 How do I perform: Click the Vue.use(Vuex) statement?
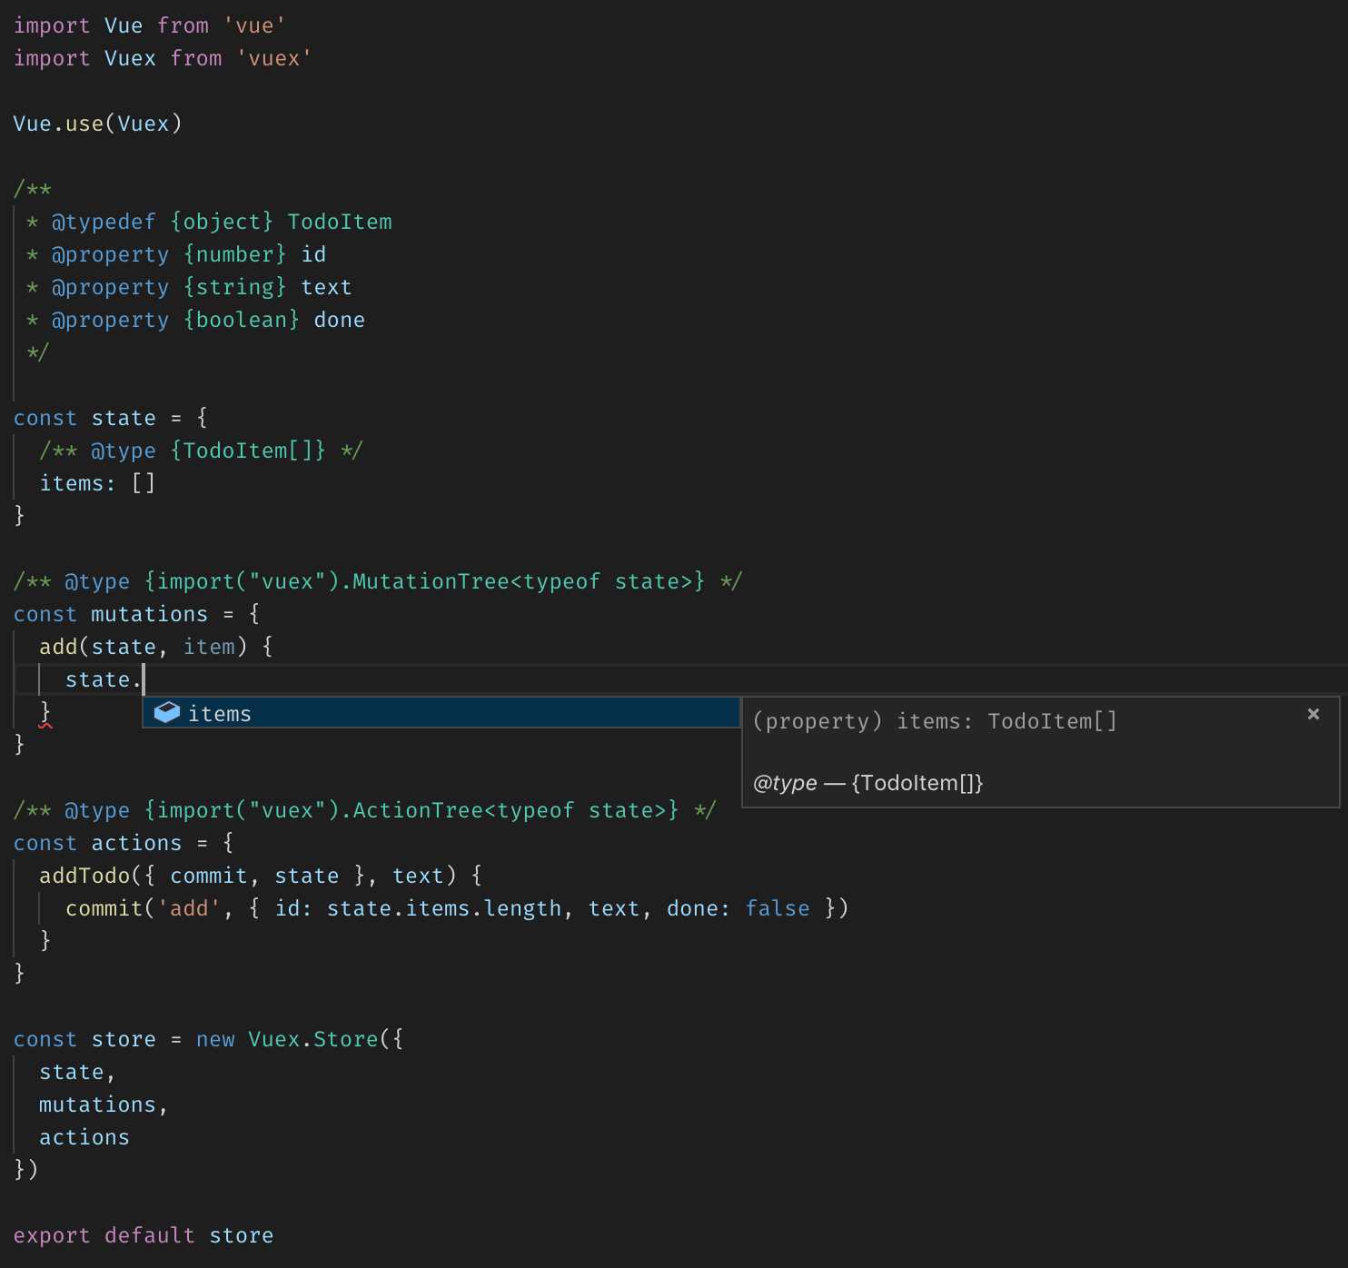97,124
